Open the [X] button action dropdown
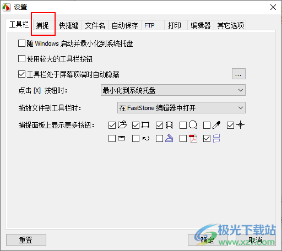The width and height of the screenshot is (282, 251). [173, 90]
